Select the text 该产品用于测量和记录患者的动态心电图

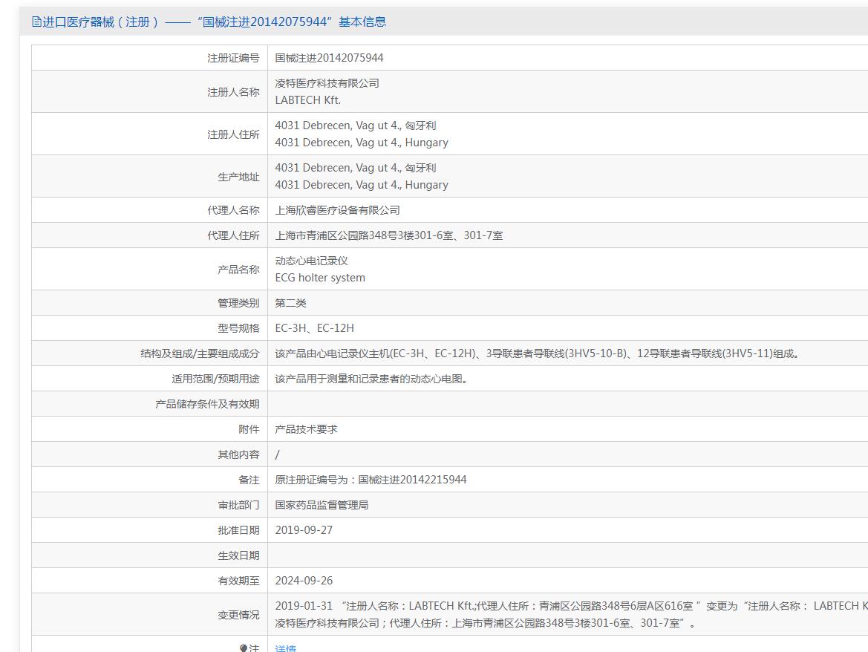tap(371, 379)
